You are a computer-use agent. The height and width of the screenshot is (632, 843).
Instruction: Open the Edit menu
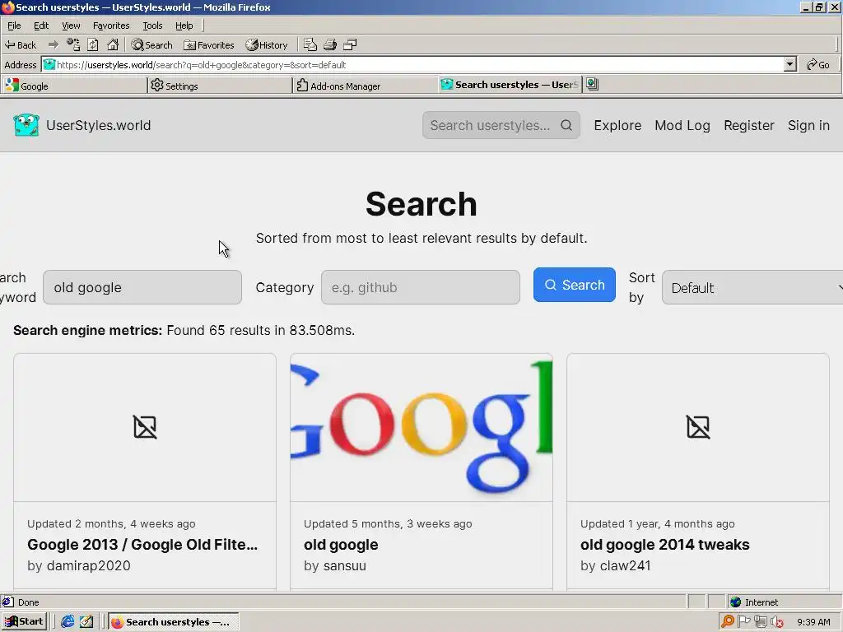[x=41, y=26]
